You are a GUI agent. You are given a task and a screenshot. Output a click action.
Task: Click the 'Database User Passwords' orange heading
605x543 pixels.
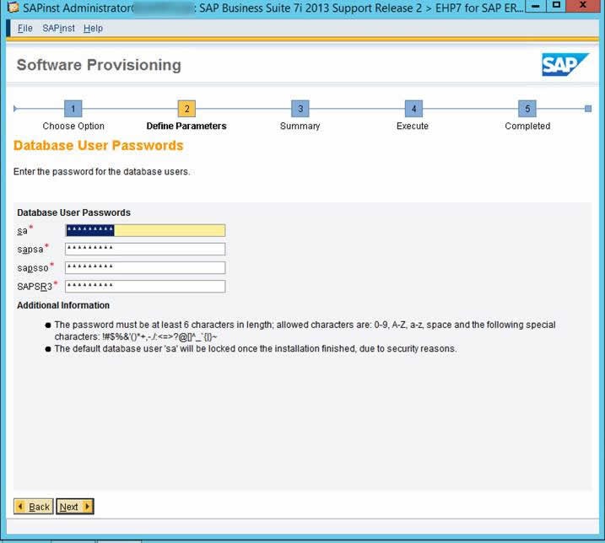(99, 145)
